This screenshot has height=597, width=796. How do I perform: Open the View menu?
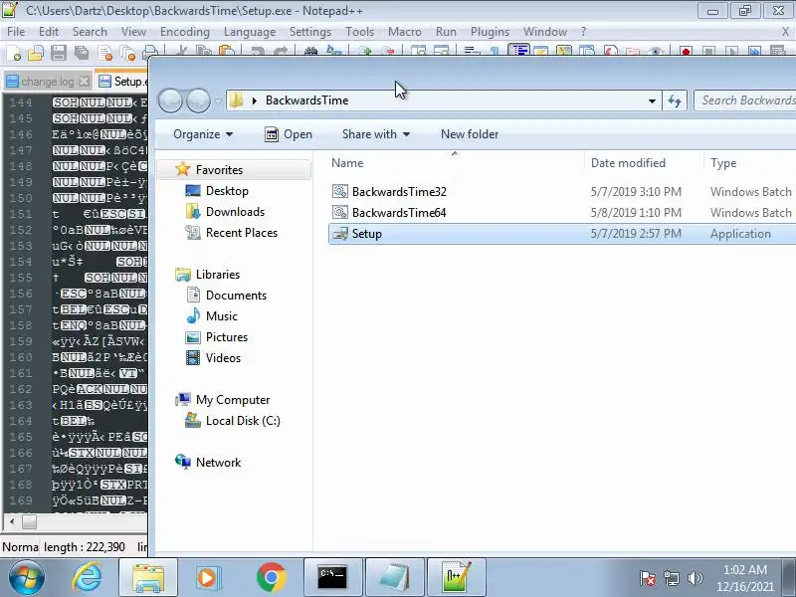tap(133, 32)
